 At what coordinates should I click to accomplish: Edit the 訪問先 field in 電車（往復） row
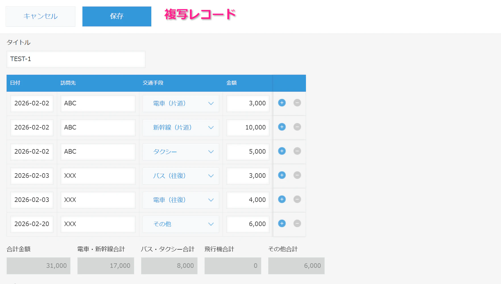point(98,200)
